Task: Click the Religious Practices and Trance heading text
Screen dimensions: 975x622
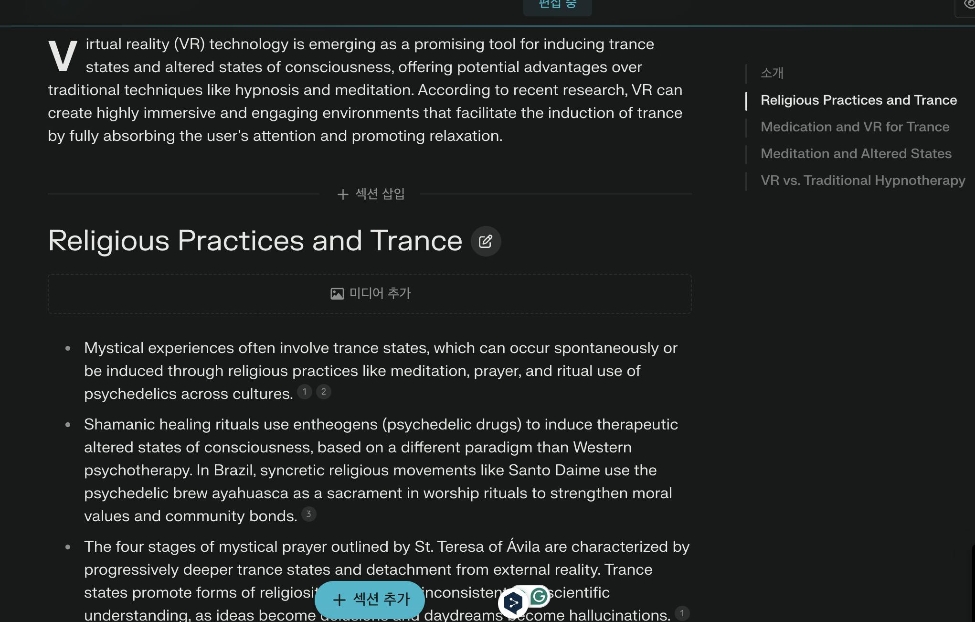Action: tap(255, 240)
